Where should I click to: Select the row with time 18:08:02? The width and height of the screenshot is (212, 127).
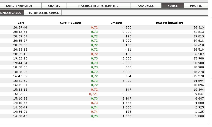(x=103, y=72)
